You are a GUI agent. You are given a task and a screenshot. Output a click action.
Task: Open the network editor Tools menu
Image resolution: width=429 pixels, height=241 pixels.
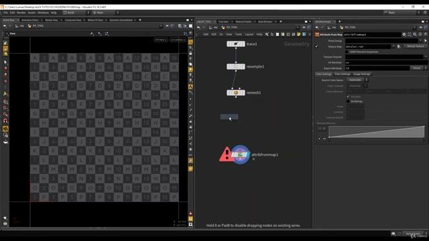tap(239, 34)
